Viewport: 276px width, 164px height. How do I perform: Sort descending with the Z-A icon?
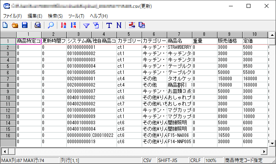73,25
